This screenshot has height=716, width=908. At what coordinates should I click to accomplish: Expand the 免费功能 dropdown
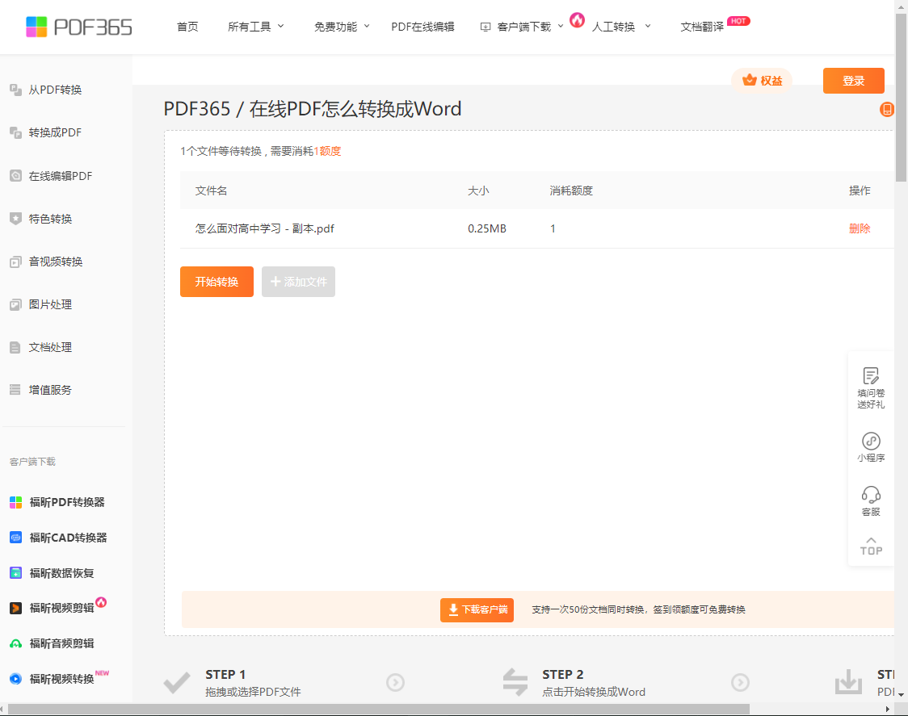tap(342, 27)
